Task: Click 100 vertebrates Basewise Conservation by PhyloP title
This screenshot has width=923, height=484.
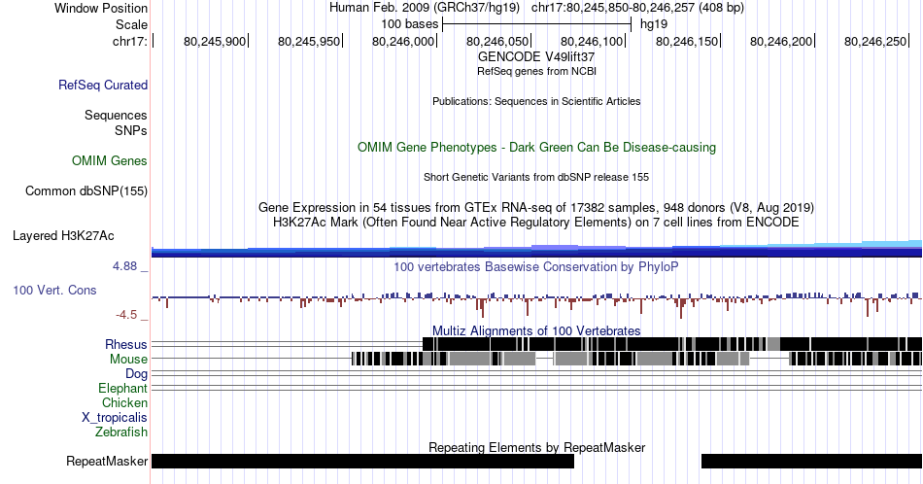Action: click(x=536, y=266)
